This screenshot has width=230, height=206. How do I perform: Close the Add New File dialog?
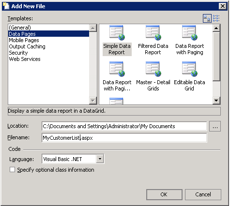click(223, 6)
